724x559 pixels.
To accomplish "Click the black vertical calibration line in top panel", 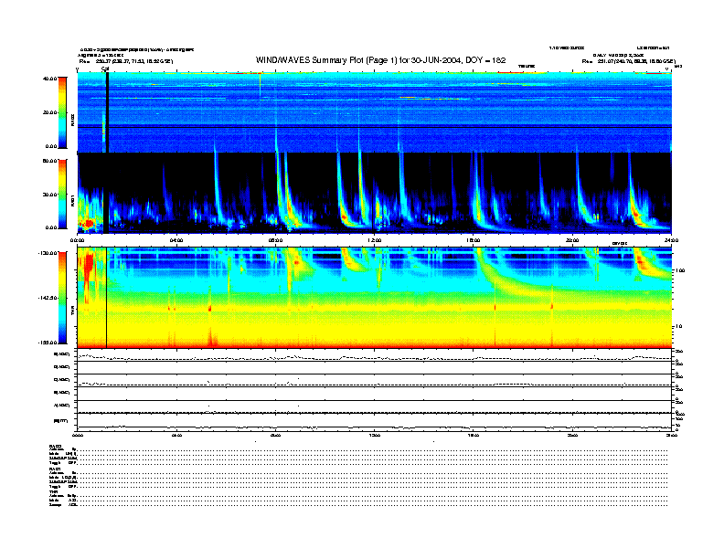I will pyautogui.click(x=107, y=110).
